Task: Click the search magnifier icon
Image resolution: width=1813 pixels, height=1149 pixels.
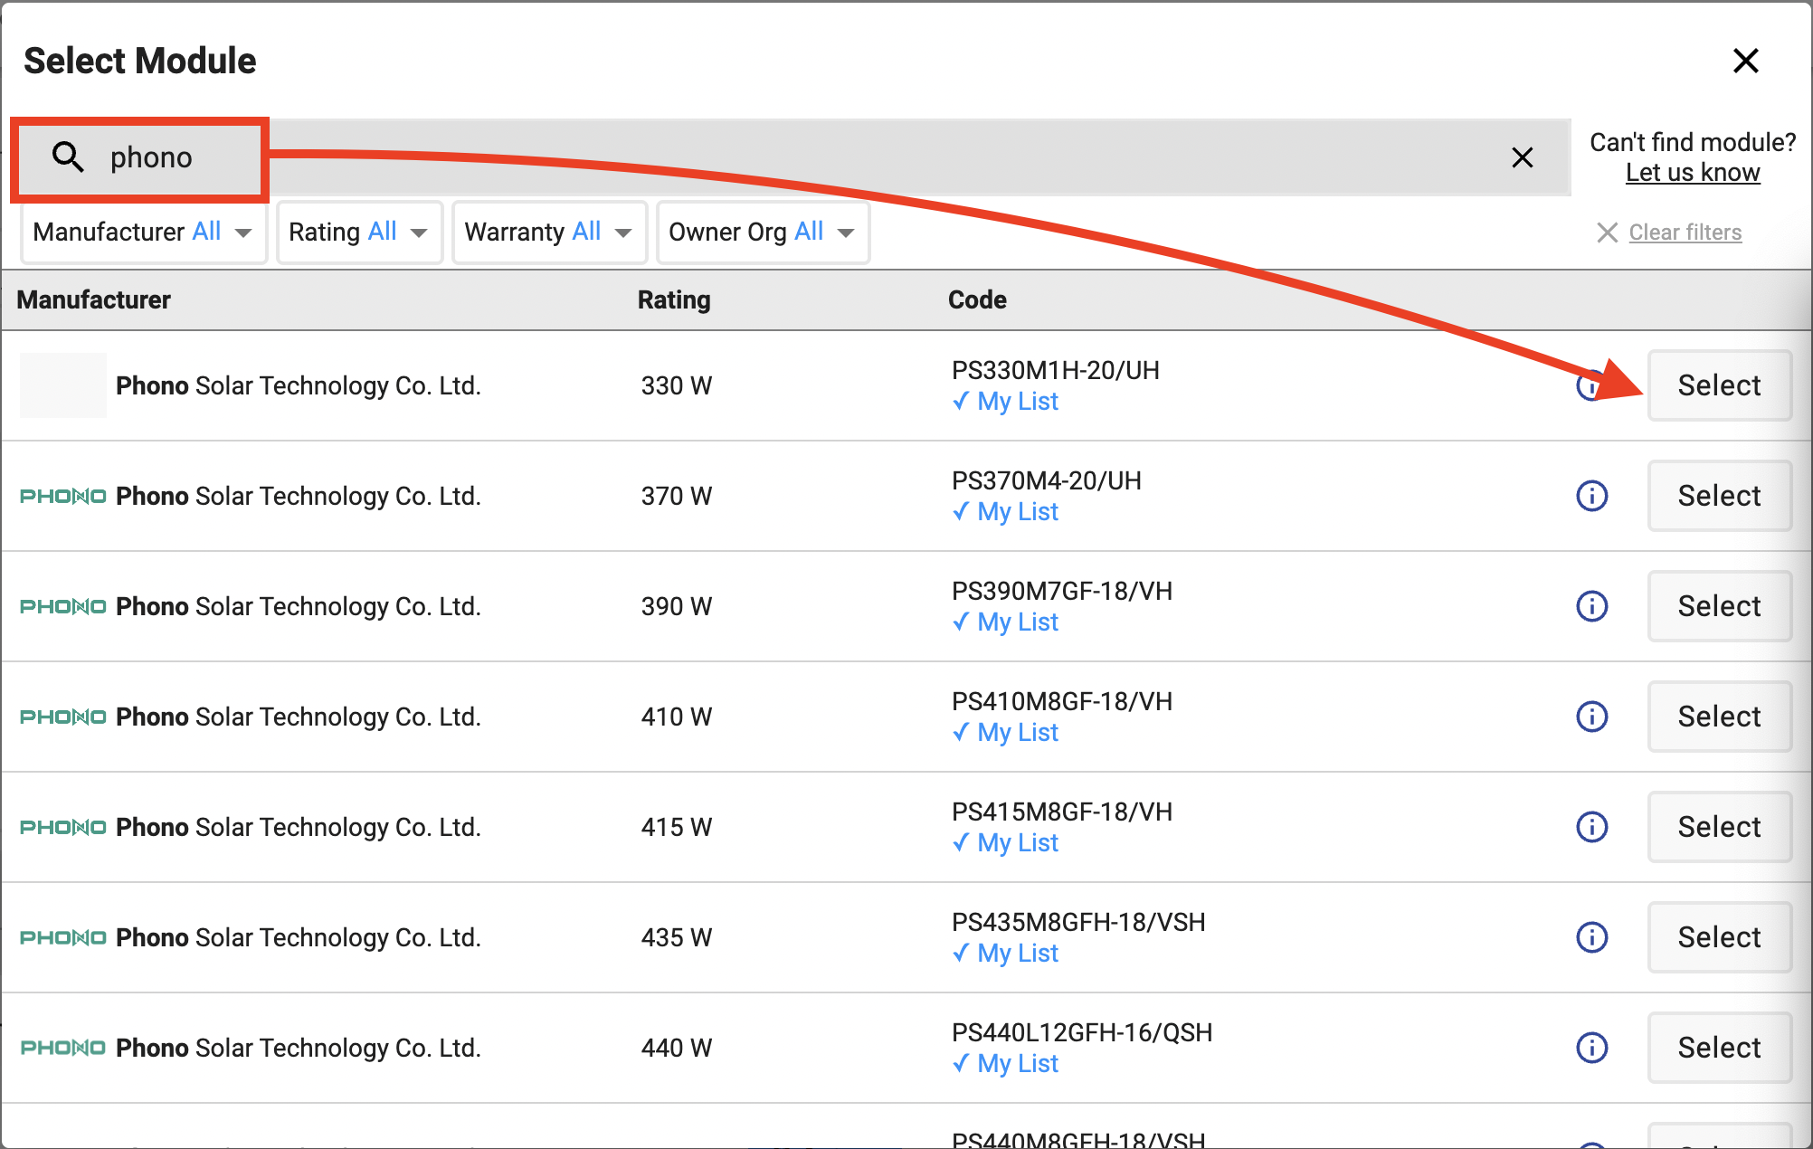Action: click(68, 157)
